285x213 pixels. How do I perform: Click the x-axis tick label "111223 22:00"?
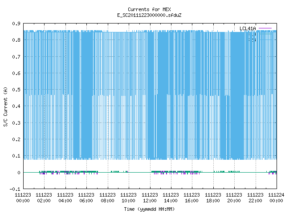pyautogui.click(x=255, y=198)
